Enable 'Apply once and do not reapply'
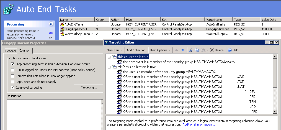The image size is (281, 130). 12,82
